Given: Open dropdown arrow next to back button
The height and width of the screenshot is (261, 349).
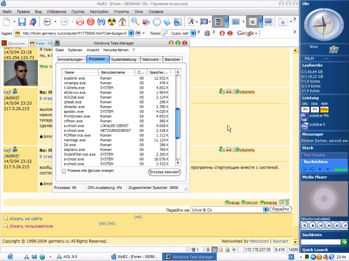Looking at the screenshot, I should [55, 22].
